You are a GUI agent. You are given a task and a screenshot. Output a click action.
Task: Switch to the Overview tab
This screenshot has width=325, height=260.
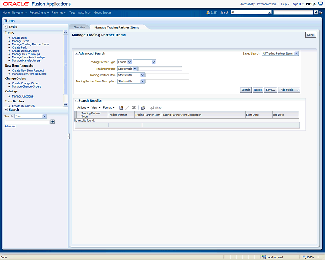pyautogui.click(x=79, y=27)
